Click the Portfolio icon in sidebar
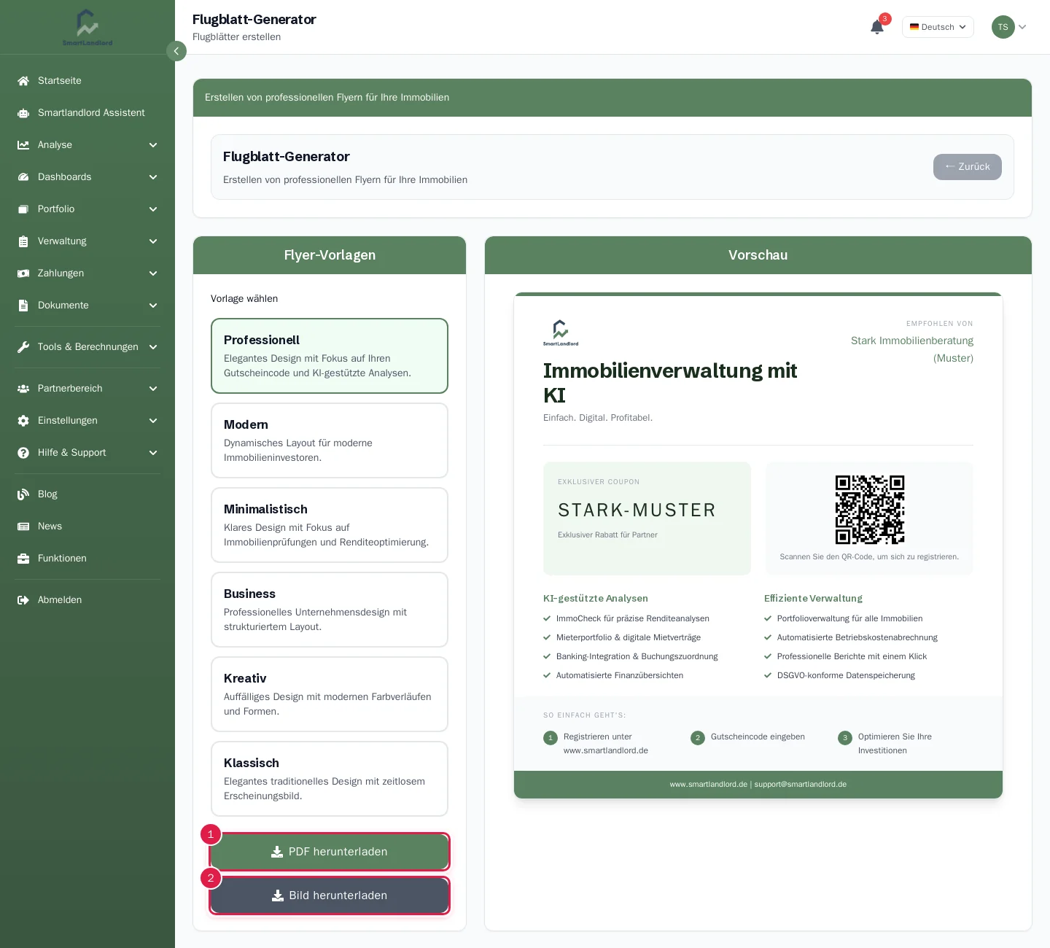 tap(23, 209)
